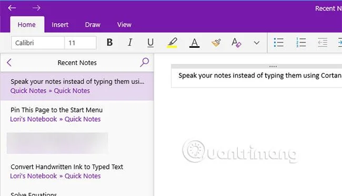The height and width of the screenshot is (196, 342).
Task: Insert a numbered list
Action: pos(301,42)
